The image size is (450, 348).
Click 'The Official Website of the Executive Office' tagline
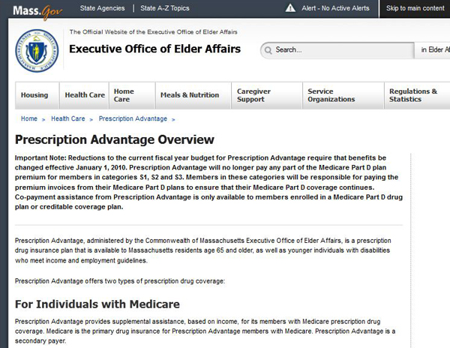pos(153,31)
